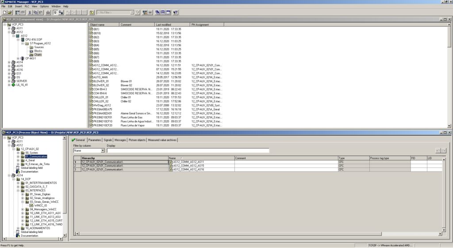Click the component view object list vertical scrollbar
453x248 pixels.
click(x=449, y=75)
